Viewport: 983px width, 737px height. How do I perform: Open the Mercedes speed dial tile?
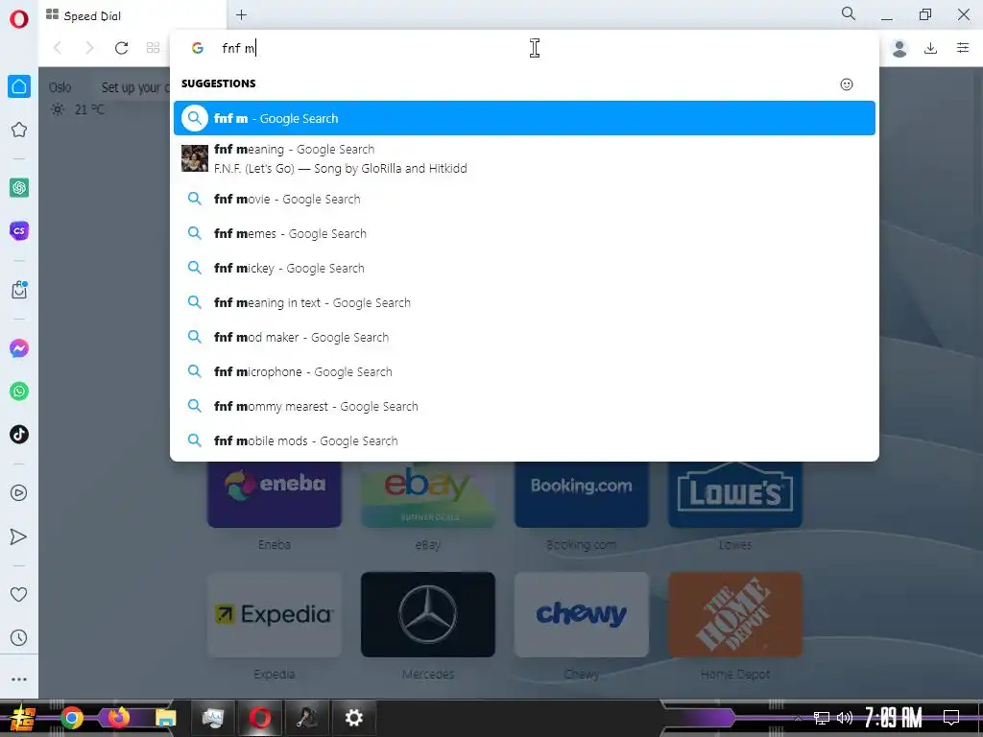click(428, 614)
